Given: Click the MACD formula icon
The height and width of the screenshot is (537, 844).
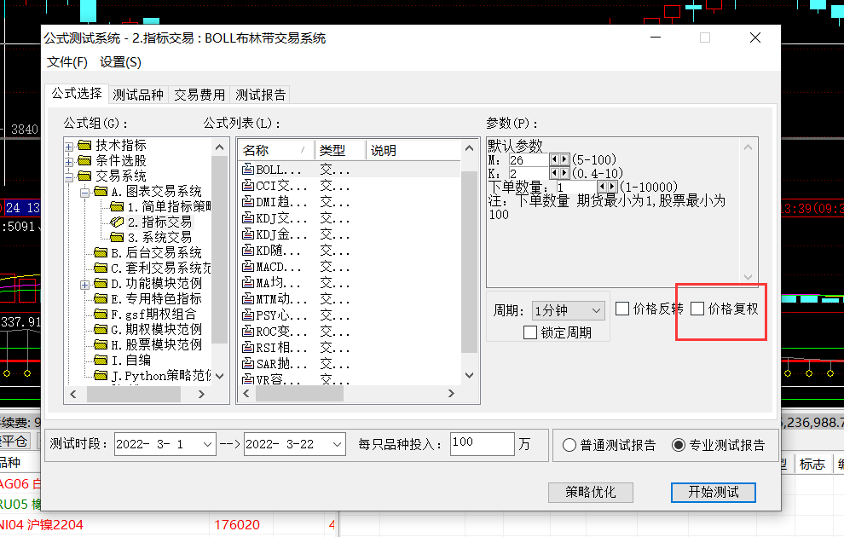Looking at the screenshot, I should click(x=248, y=266).
